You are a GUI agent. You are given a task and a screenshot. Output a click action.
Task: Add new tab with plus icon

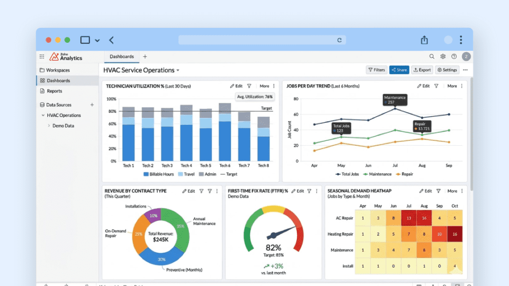point(145,57)
